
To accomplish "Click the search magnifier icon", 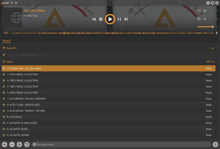I will coord(35,144).
